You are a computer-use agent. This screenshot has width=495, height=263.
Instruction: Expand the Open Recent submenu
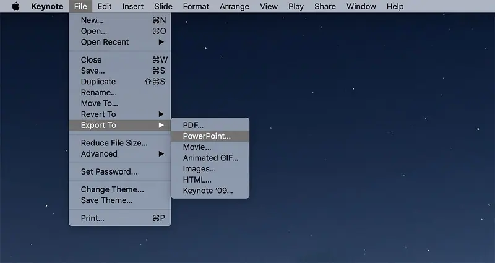click(119, 42)
